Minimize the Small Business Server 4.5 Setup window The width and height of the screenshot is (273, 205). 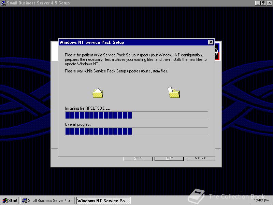click(258, 3)
